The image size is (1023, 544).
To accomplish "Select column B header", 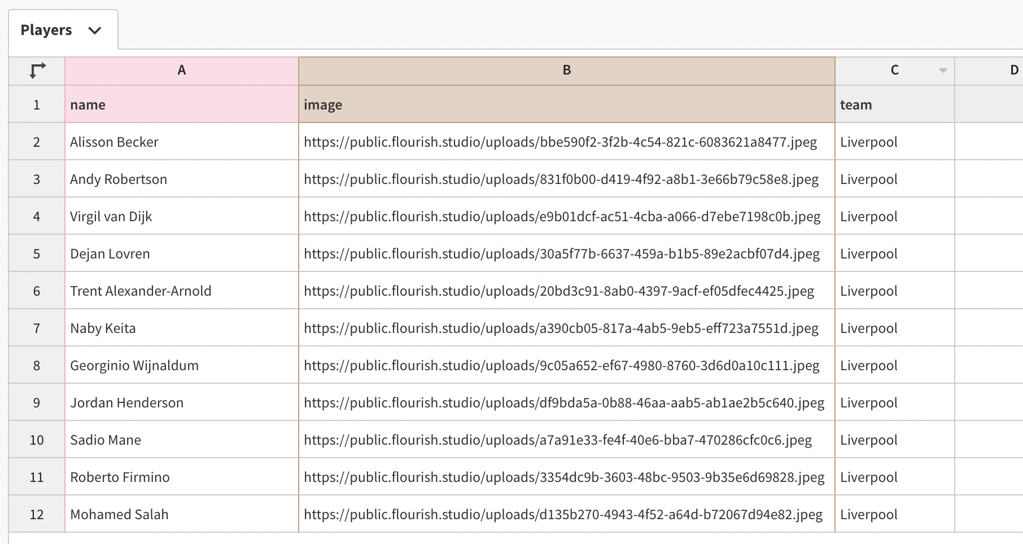I will tap(567, 71).
